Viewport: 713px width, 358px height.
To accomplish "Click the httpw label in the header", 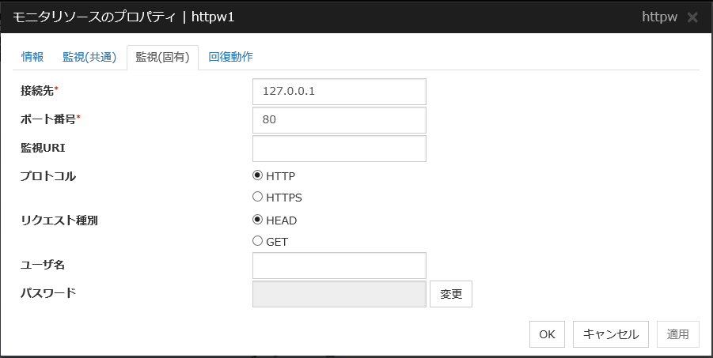I will tap(659, 17).
